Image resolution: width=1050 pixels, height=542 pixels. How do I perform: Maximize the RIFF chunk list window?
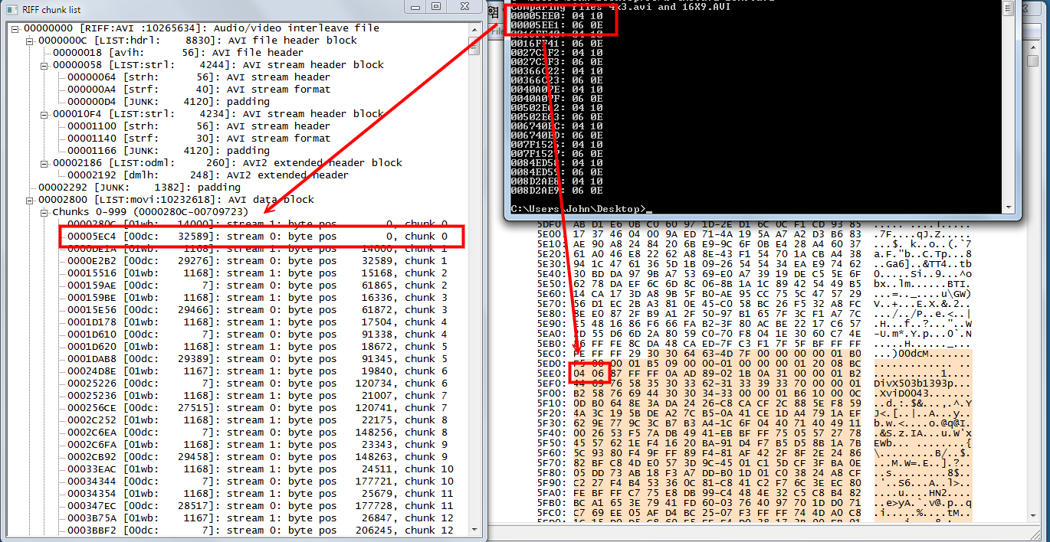click(436, 7)
